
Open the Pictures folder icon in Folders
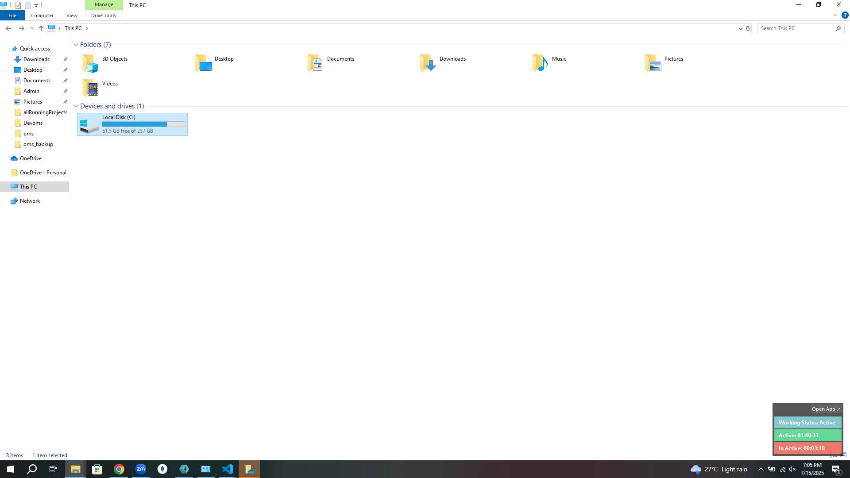[653, 63]
